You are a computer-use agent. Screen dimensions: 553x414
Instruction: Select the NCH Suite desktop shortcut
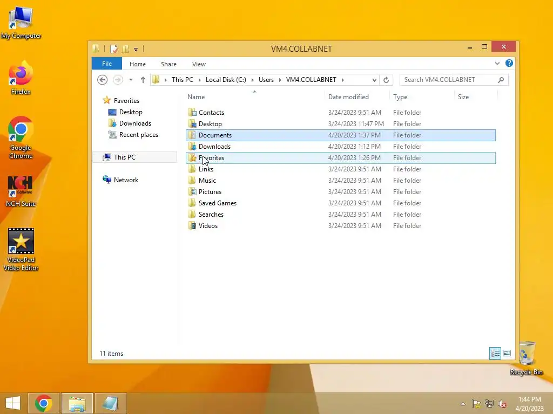[x=21, y=191]
